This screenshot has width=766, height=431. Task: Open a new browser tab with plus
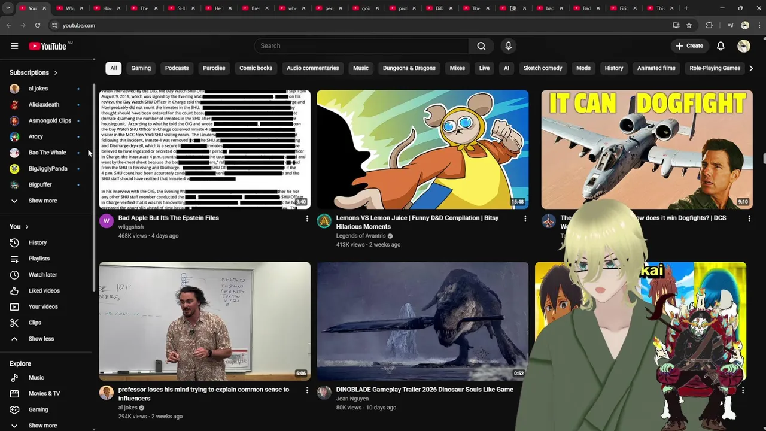(686, 8)
